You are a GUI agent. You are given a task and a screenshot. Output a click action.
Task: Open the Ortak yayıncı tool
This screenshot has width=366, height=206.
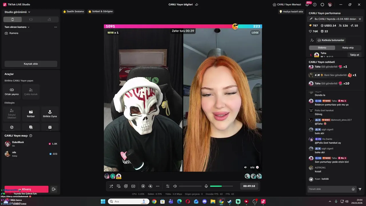(12, 92)
